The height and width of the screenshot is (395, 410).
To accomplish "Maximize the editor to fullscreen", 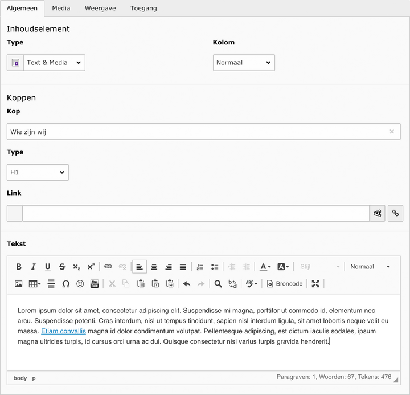I will tap(315, 284).
